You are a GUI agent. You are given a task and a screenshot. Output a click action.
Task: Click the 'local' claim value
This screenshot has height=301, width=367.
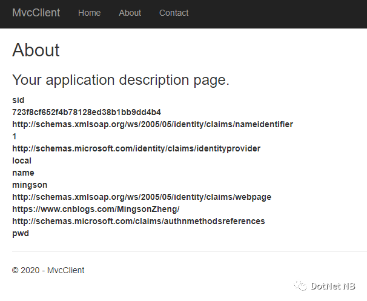[x=22, y=161]
